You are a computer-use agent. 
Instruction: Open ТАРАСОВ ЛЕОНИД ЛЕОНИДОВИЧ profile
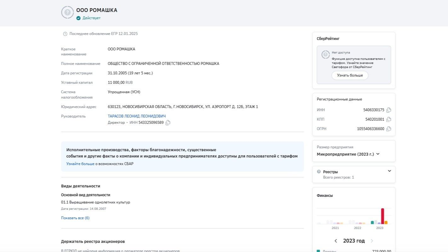click(137, 116)
